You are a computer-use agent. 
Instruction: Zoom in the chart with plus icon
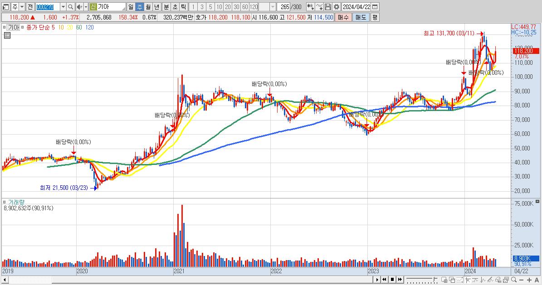529,280
